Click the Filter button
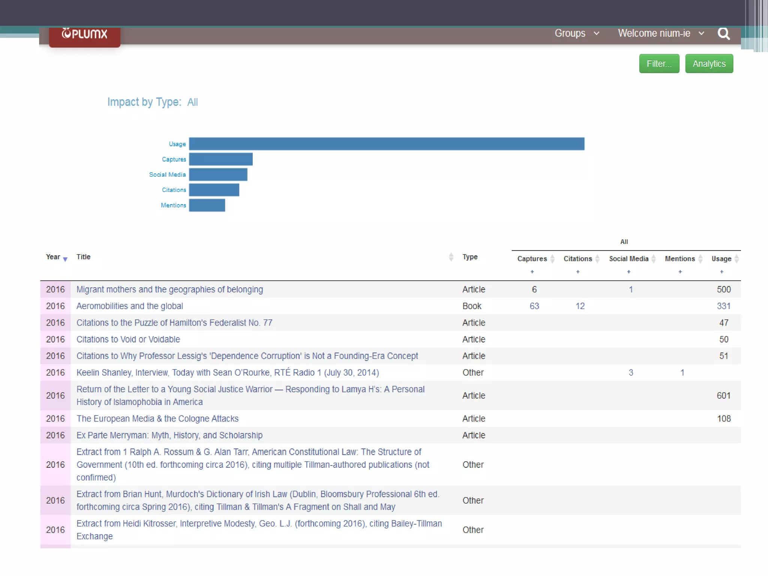This screenshot has width=768, height=576. 659,64
